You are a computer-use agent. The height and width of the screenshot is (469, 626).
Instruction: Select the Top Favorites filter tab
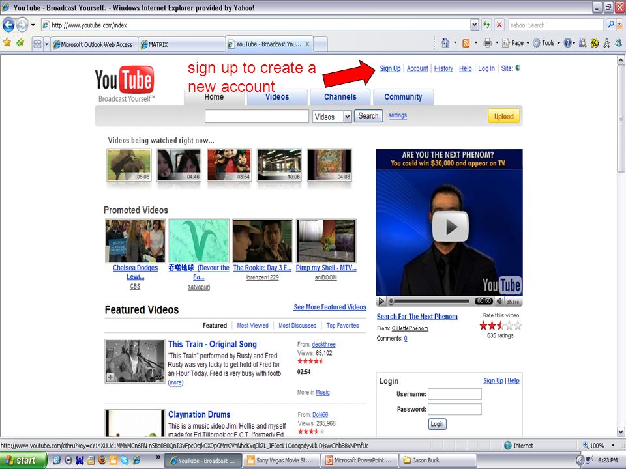click(x=342, y=326)
